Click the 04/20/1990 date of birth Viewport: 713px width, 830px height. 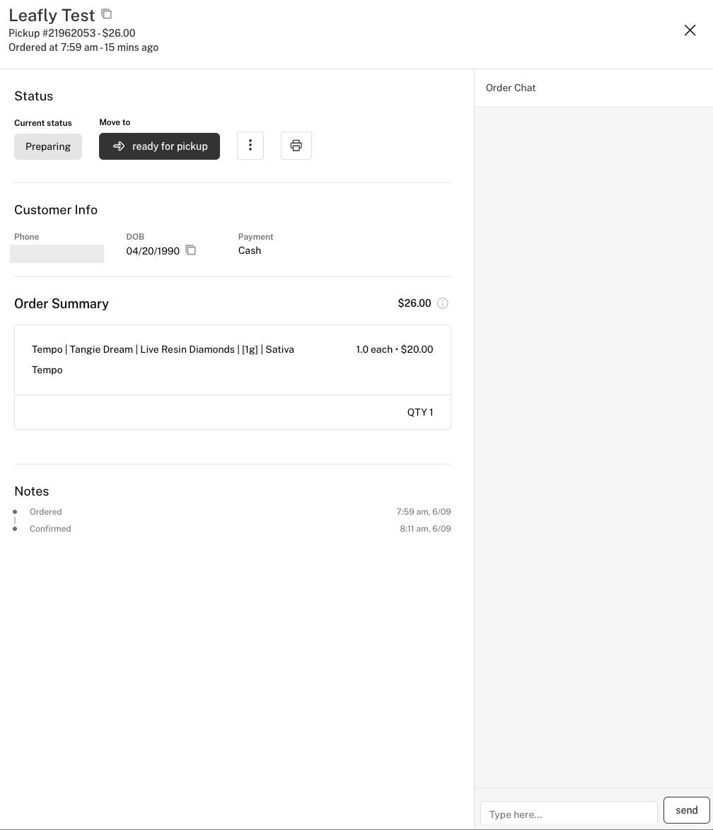coord(153,251)
